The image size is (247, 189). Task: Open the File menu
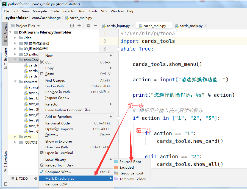6,11
